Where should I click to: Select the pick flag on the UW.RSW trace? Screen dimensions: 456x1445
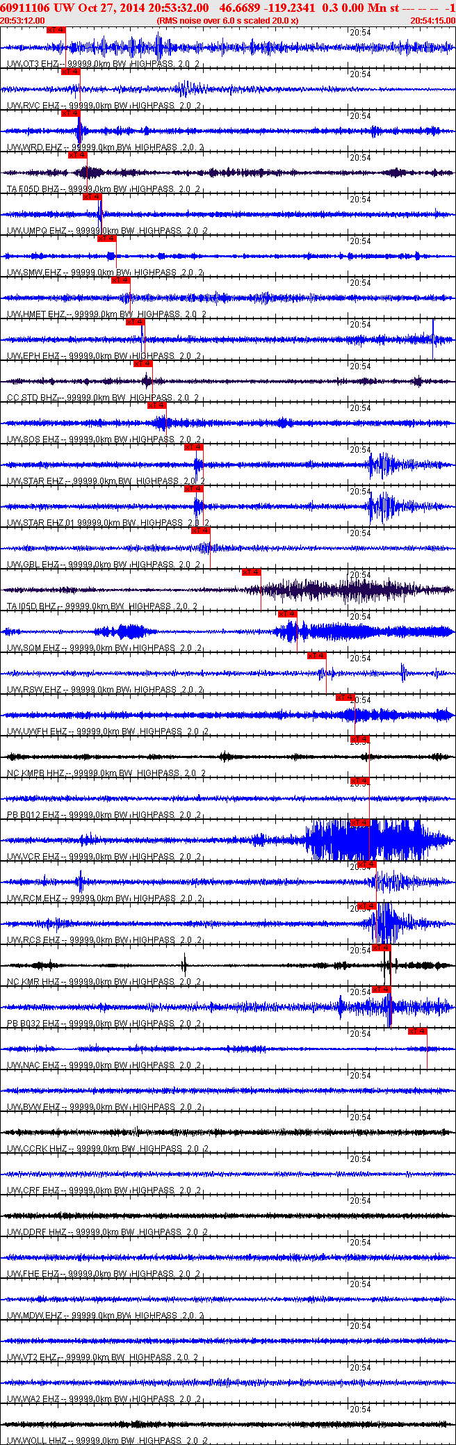(316, 656)
